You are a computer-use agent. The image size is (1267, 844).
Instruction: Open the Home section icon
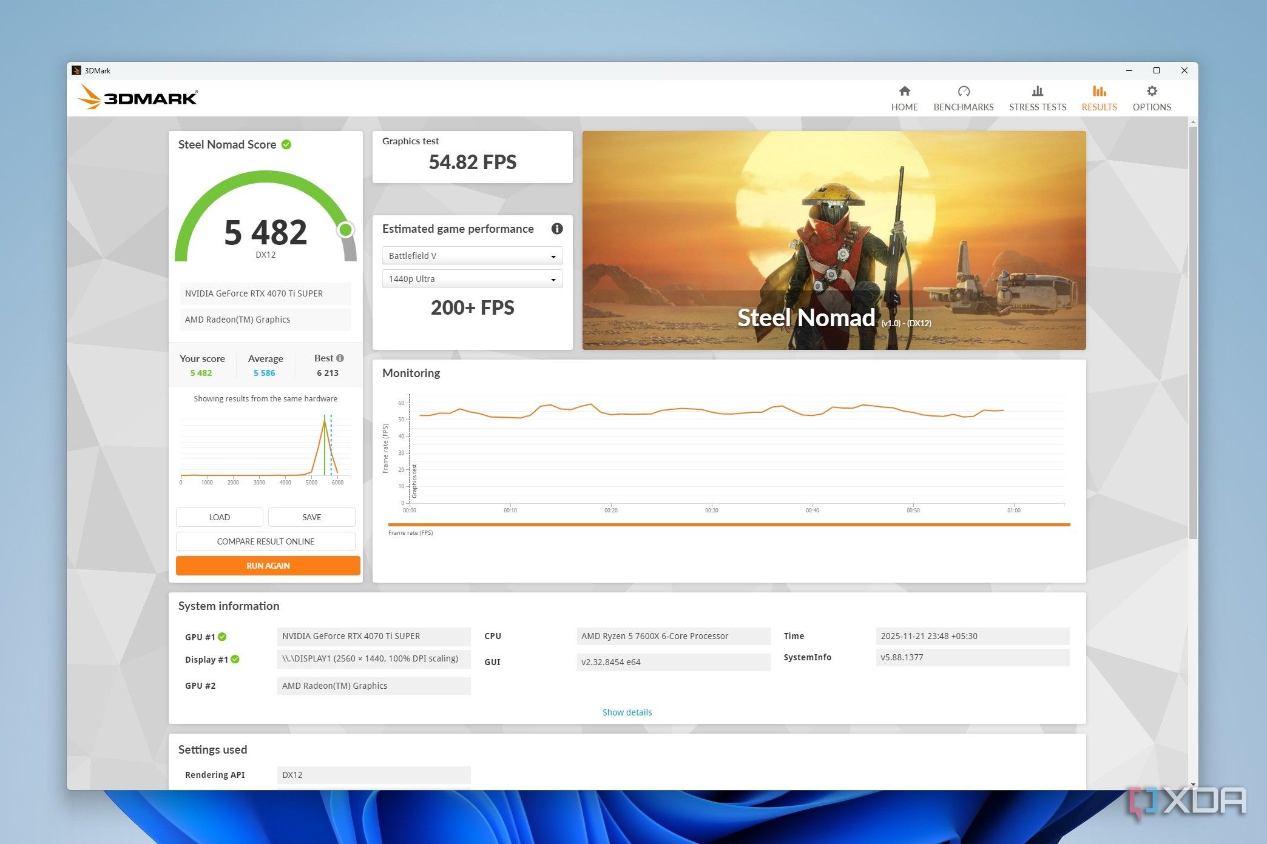(x=904, y=92)
